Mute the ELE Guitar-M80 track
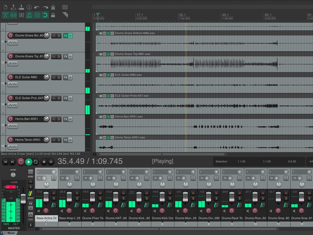Screen dimensions: 313x235 (54, 78)
